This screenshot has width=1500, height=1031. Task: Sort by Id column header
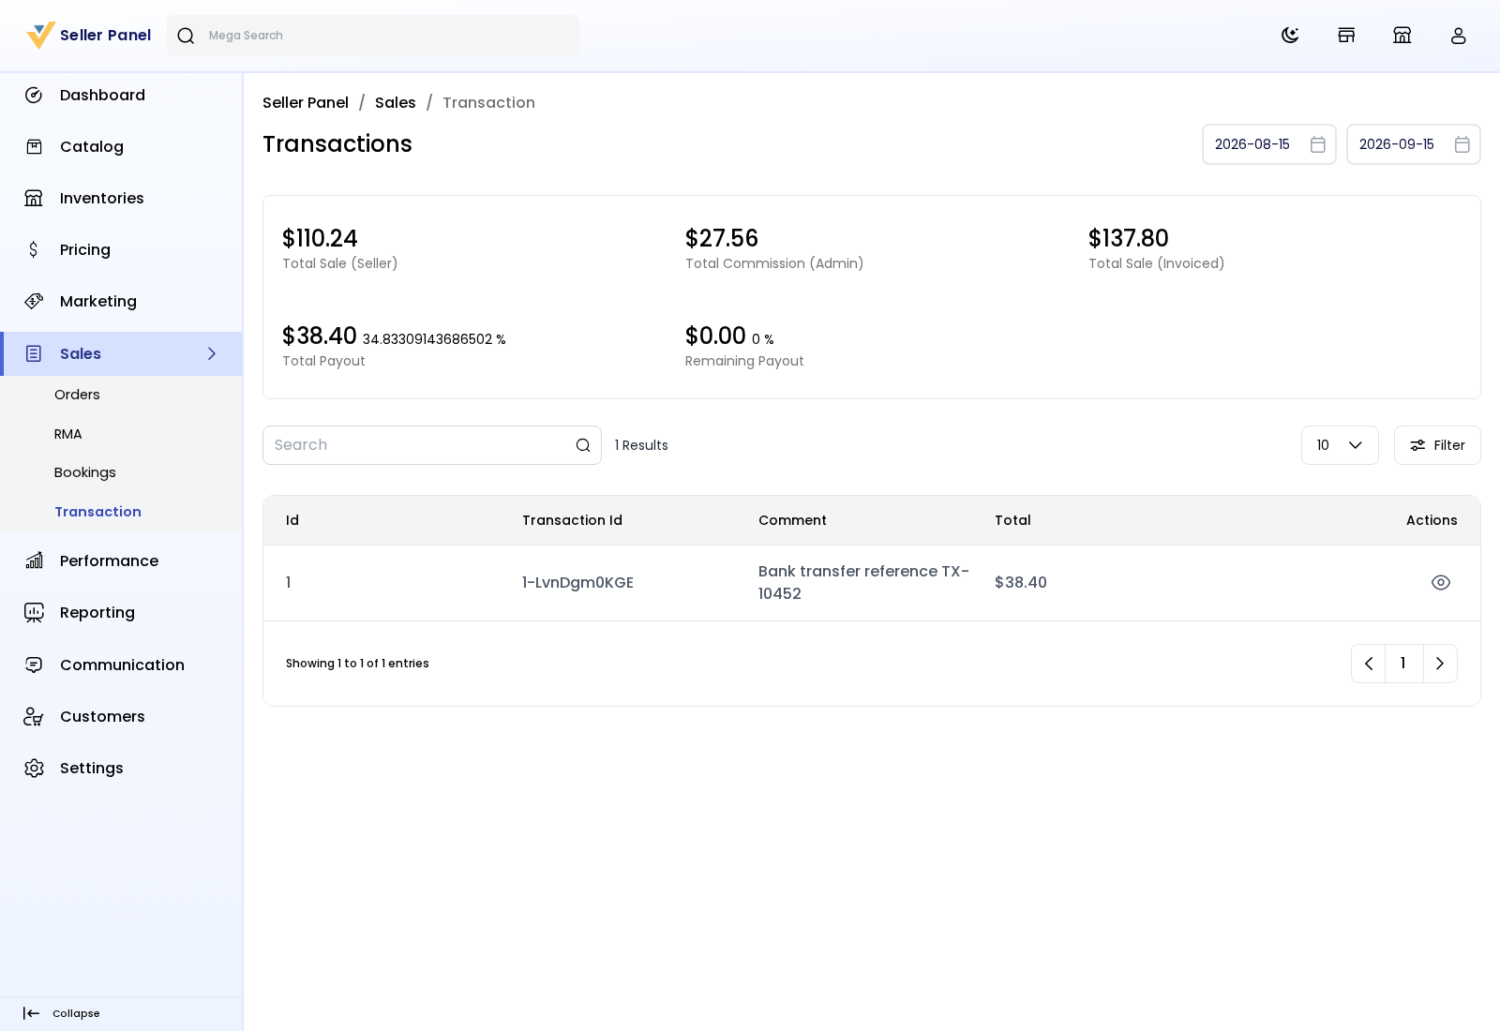(292, 521)
